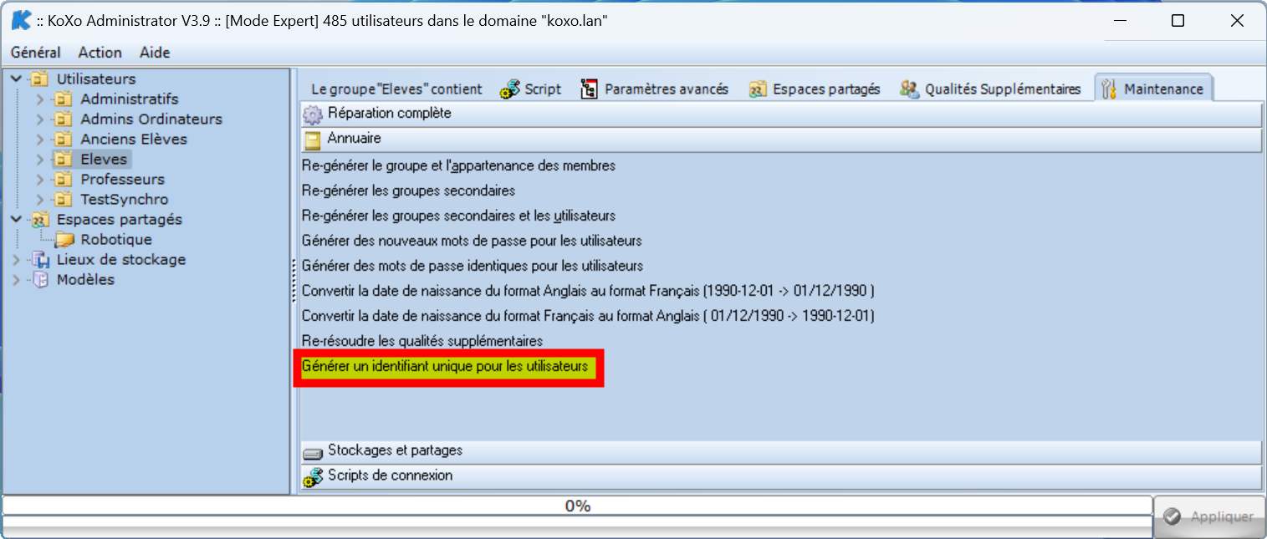1267x539 pixels.
Task: Switch to the Script tab
Action: point(532,89)
